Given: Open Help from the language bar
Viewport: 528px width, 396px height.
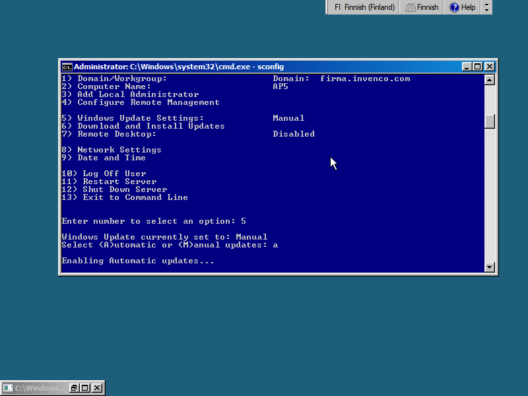Looking at the screenshot, I should [463, 7].
